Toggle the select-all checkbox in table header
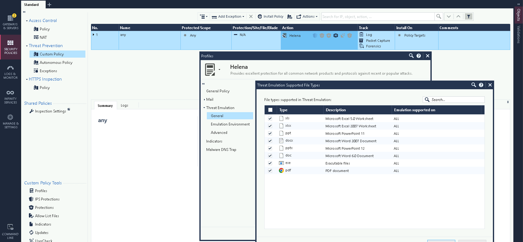The image size is (523, 242). [270, 110]
